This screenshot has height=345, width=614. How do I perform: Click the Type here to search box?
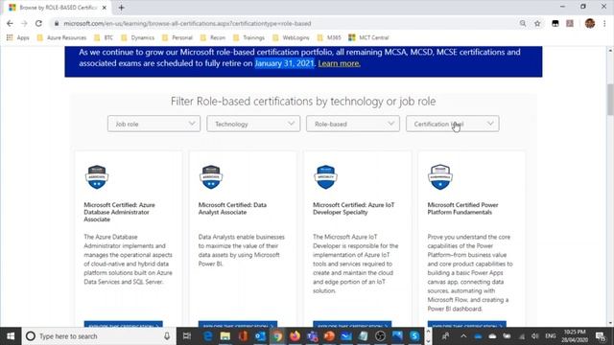click(x=98, y=336)
